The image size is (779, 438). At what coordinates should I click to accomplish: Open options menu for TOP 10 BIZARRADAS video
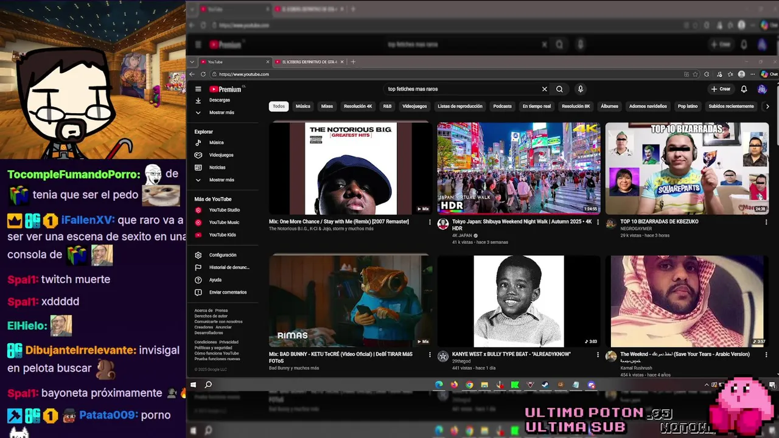766,222
